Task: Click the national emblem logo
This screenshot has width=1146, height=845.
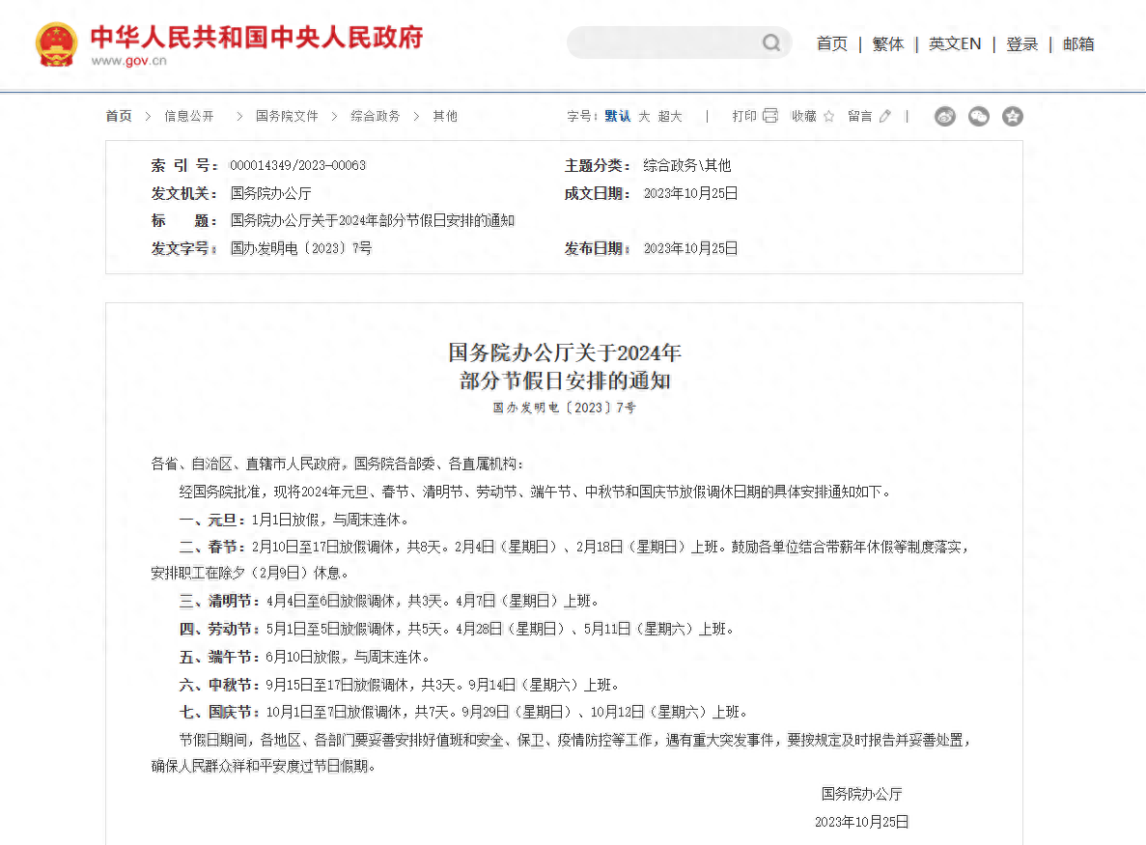Action: pyautogui.click(x=57, y=44)
